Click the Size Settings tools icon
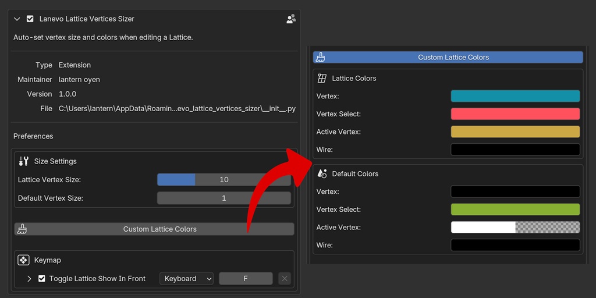The image size is (596, 298). tap(23, 161)
